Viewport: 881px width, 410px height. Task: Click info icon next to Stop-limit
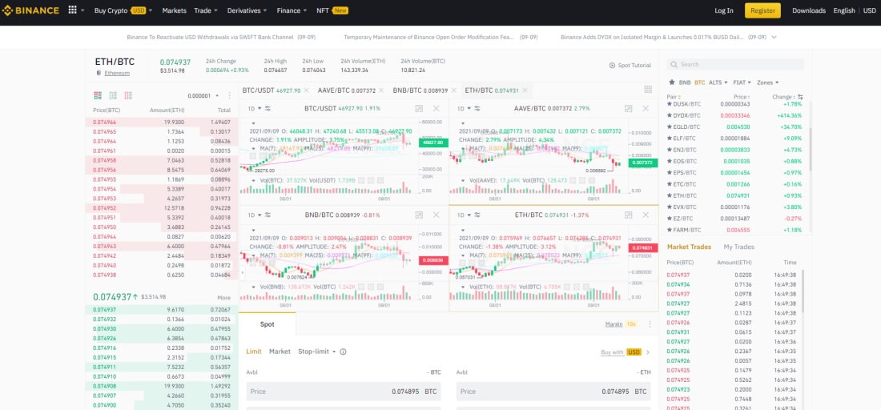click(343, 352)
